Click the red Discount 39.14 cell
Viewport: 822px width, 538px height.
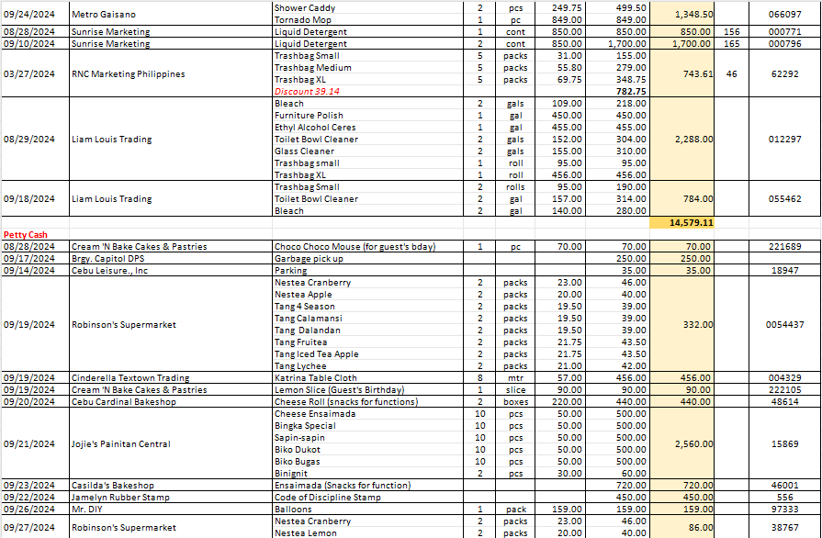[367, 91]
